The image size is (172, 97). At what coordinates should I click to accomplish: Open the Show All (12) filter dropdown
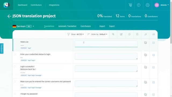point(80,34)
